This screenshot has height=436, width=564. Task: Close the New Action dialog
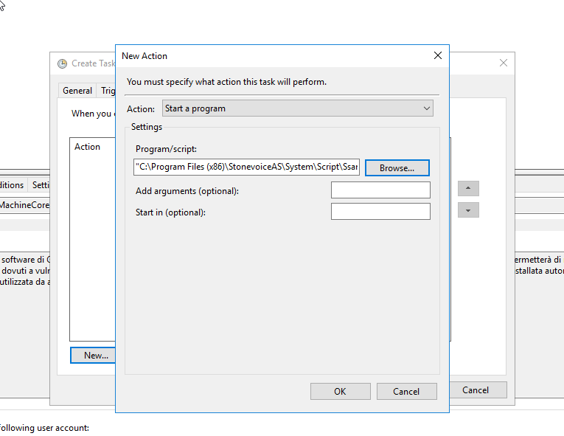coord(437,55)
